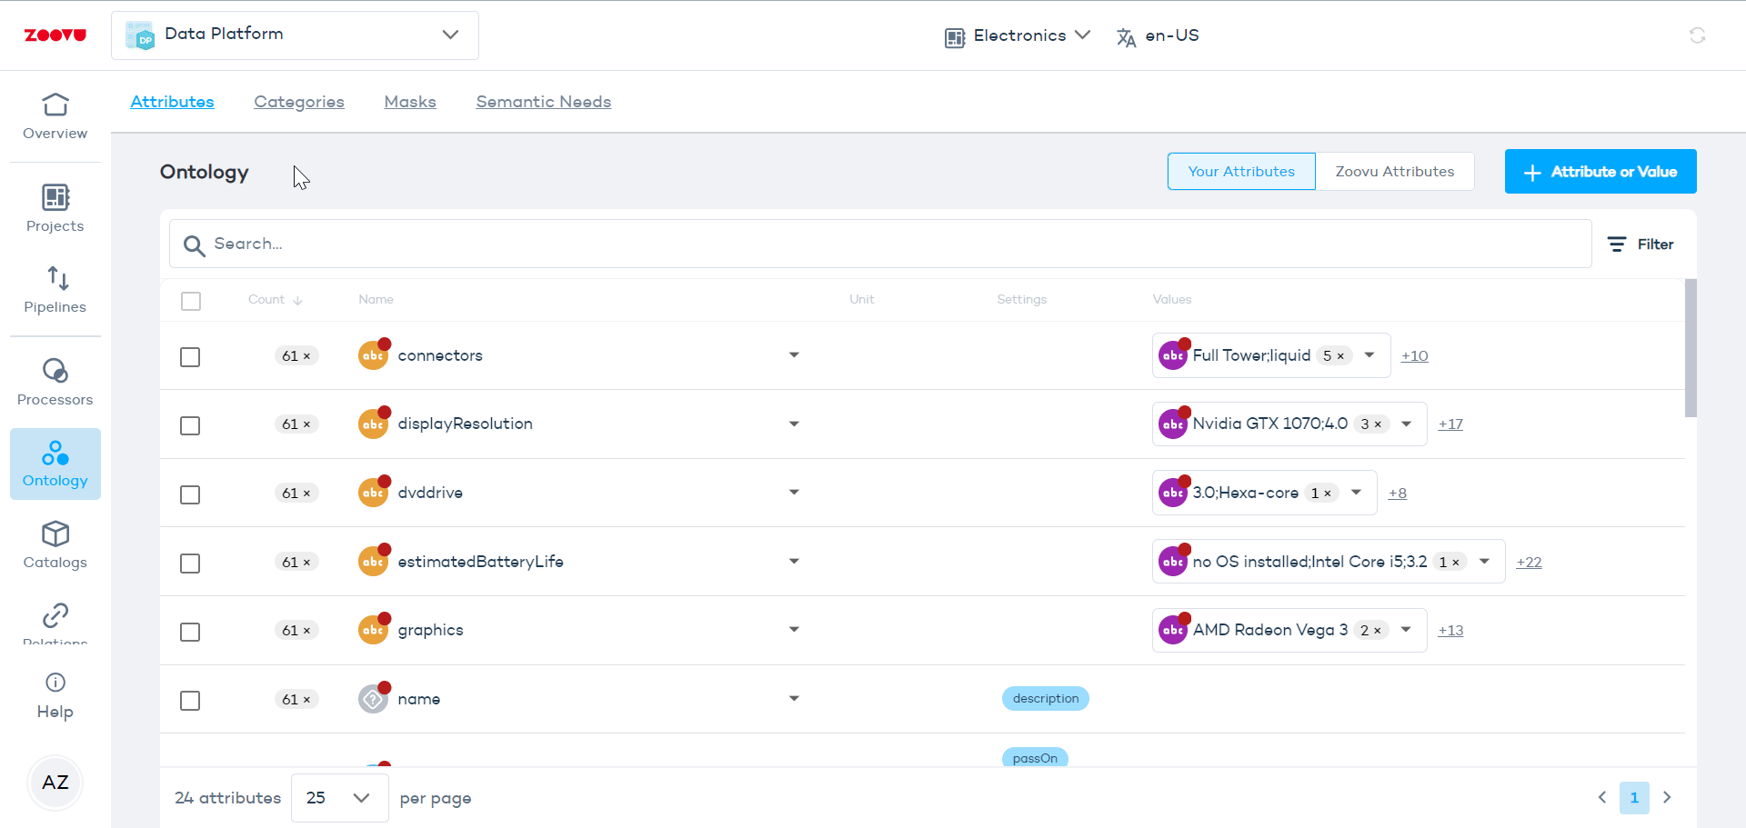Switch to the Categories tab
This screenshot has width=1746, height=828.
click(299, 102)
